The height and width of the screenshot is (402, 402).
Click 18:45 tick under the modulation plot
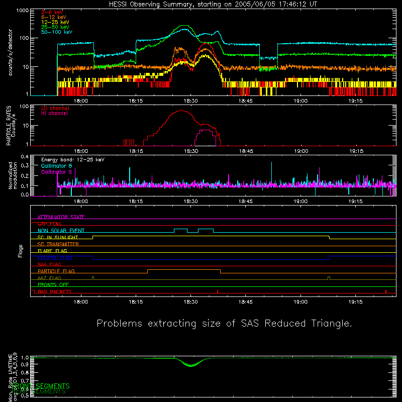[246, 202]
